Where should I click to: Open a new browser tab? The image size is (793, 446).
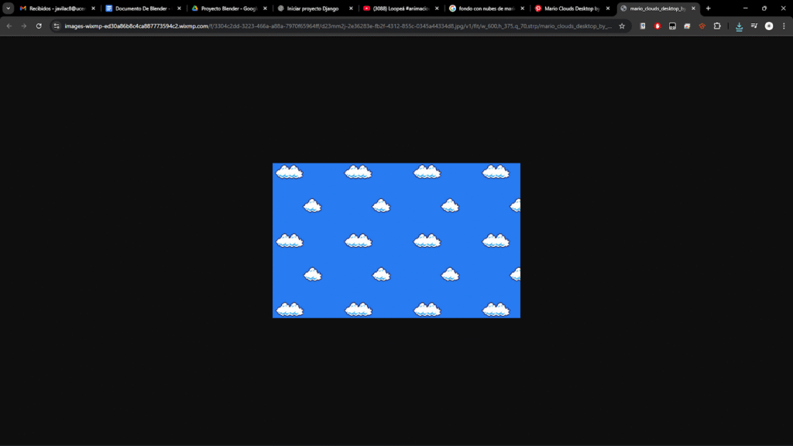[708, 8]
